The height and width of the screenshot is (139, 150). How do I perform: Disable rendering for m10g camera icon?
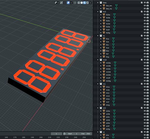(x=148, y=81)
